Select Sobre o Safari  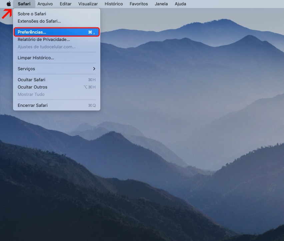point(32,14)
